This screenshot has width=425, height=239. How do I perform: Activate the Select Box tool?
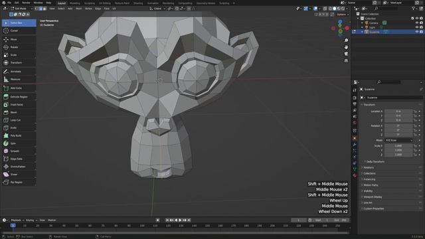pos(19,23)
